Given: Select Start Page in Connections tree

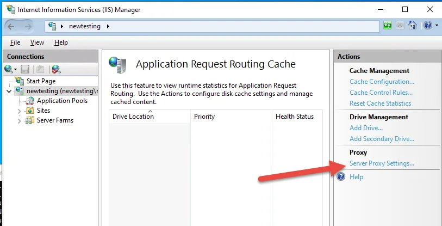Looking at the screenshot, I should (x=41, y=81).
